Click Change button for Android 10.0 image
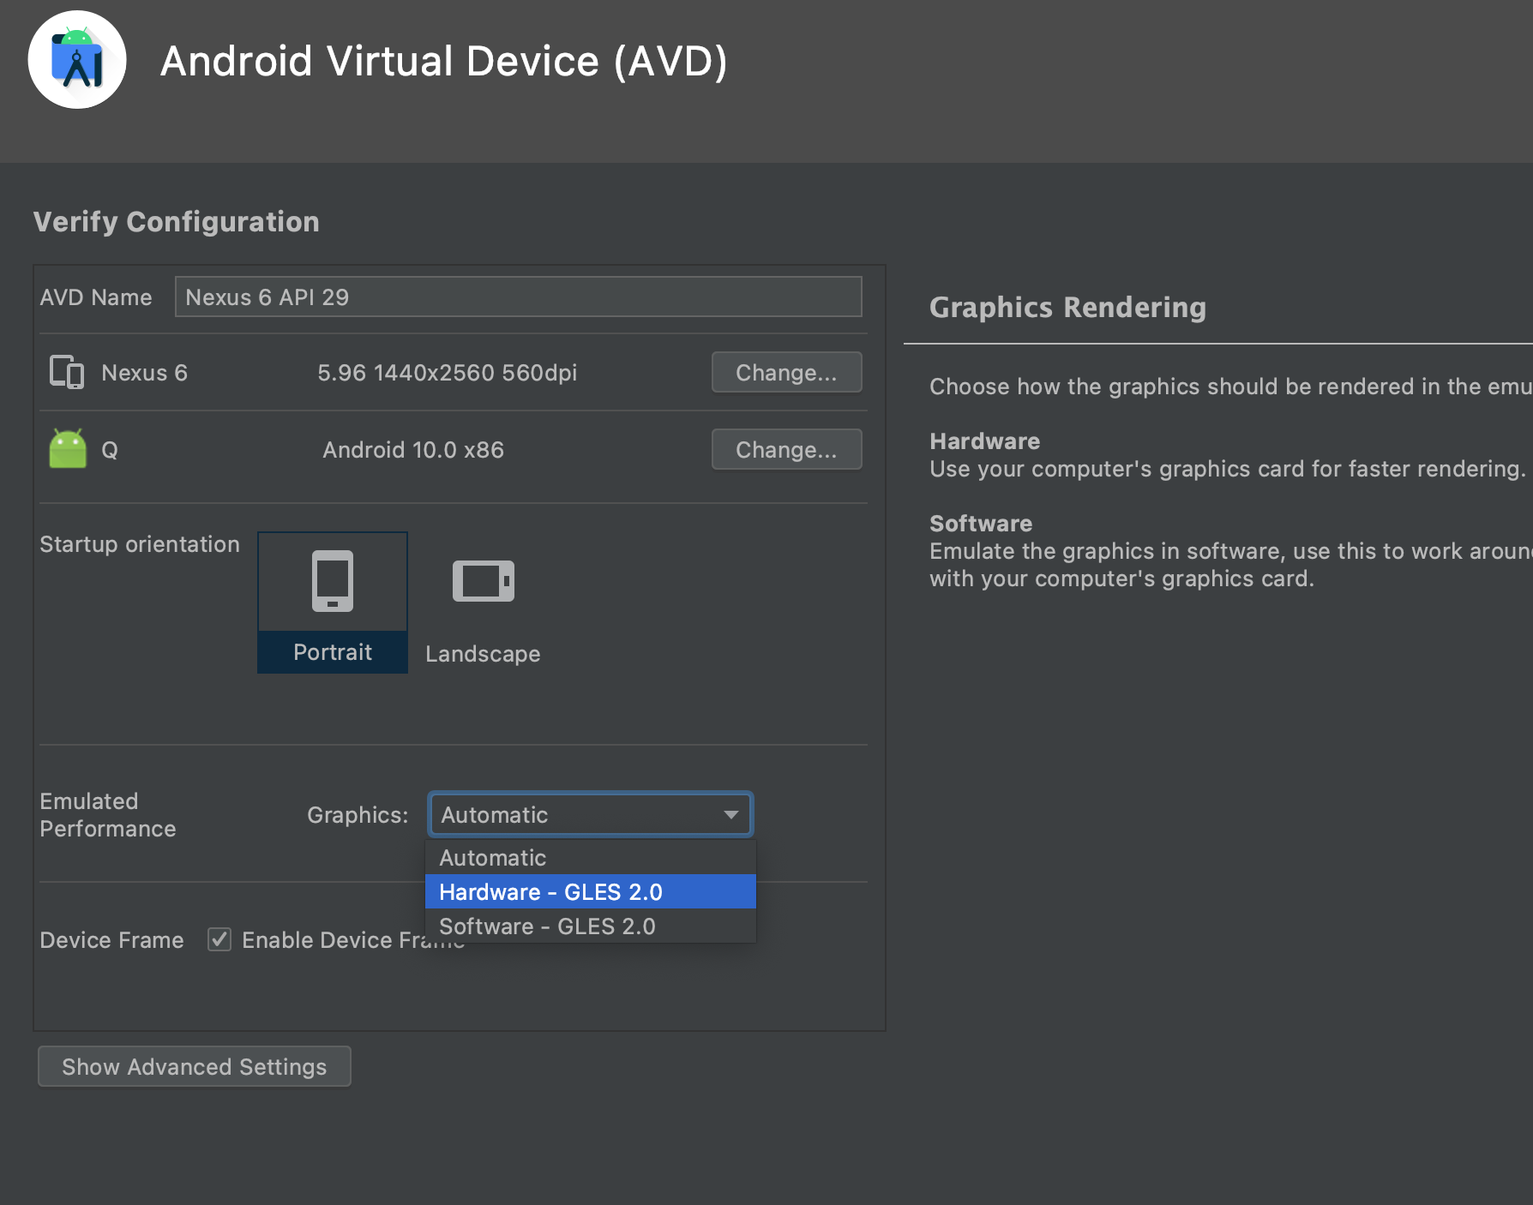1533x1205 pixels. pos(786,449)
